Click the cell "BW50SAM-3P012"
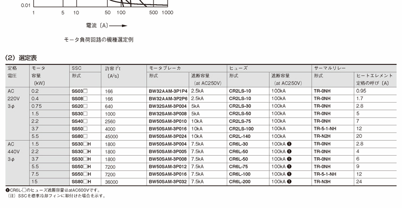 (168, 166)
